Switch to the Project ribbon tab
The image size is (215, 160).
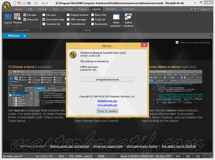82,9
